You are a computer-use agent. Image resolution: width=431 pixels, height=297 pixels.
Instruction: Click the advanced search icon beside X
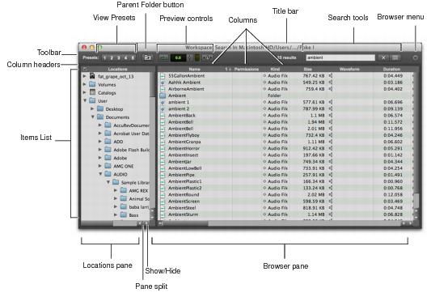395,57
